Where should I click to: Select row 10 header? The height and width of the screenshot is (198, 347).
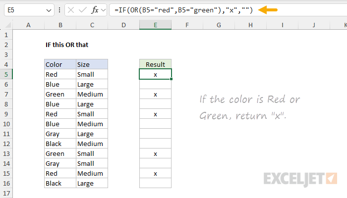click(6, 124)
